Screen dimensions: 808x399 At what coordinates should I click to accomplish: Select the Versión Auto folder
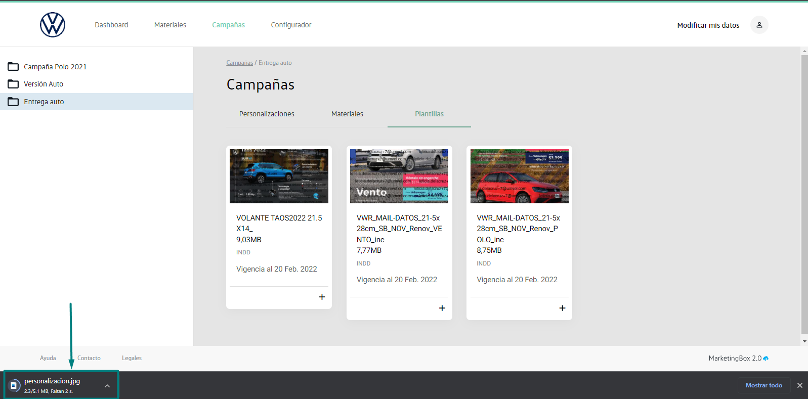97,84
